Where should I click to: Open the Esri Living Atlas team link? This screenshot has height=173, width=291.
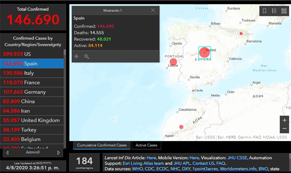tap(143, 163)
